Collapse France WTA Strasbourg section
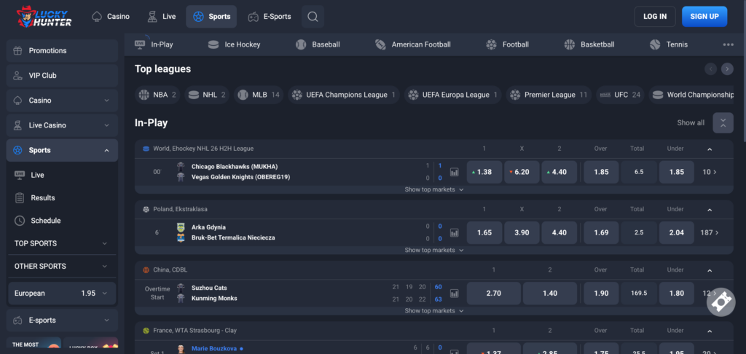Screen dimensions: 746x354 [710, 331]
